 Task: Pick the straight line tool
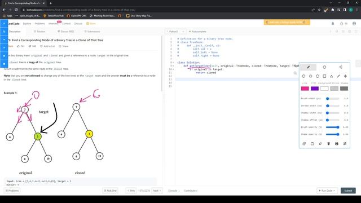point(338,76)
